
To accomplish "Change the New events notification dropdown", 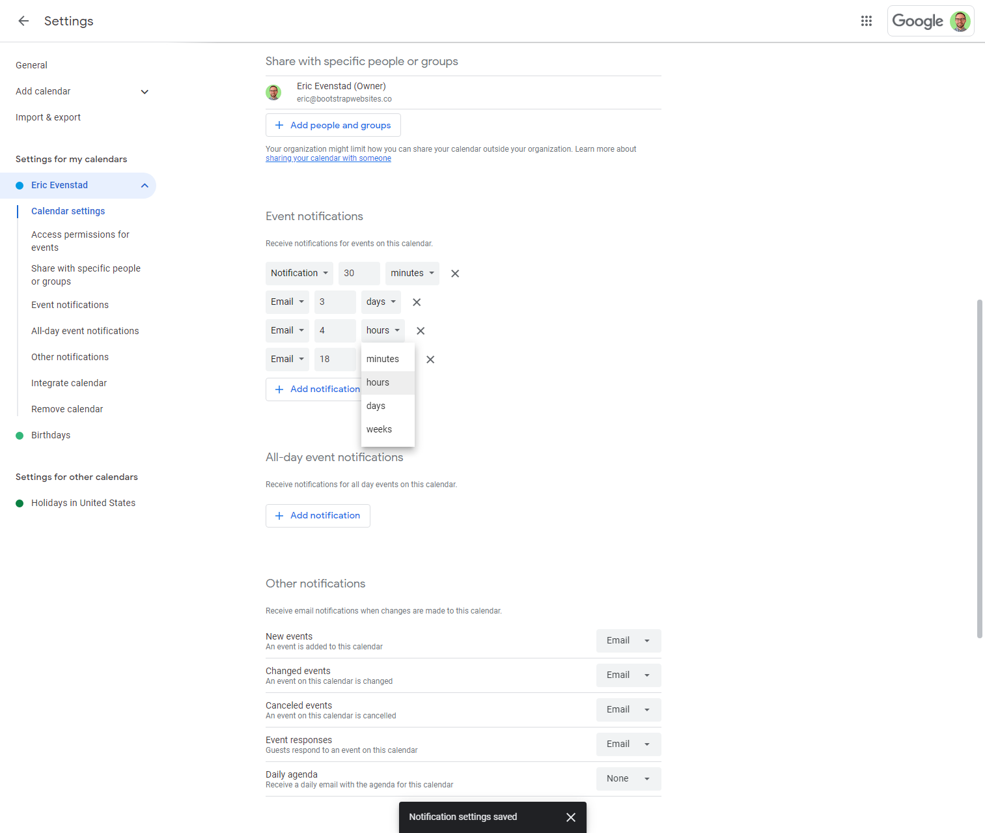I will (628, 641).
